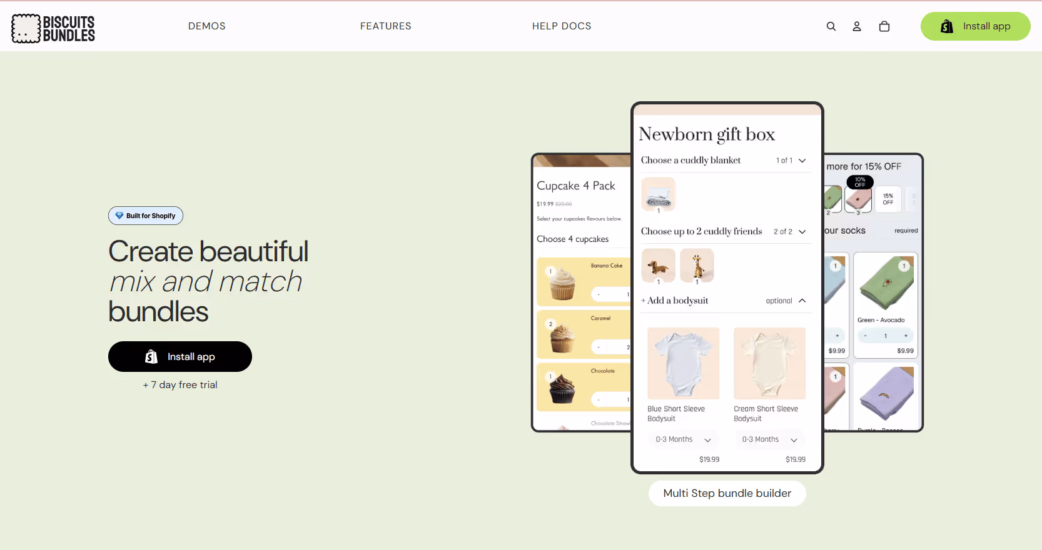Open the shopping cart bag icon

[884, 26]
